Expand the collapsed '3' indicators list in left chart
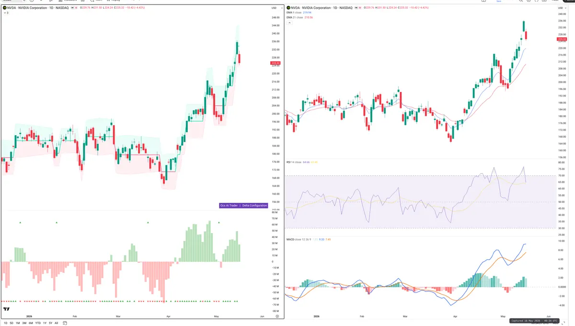 6,13
